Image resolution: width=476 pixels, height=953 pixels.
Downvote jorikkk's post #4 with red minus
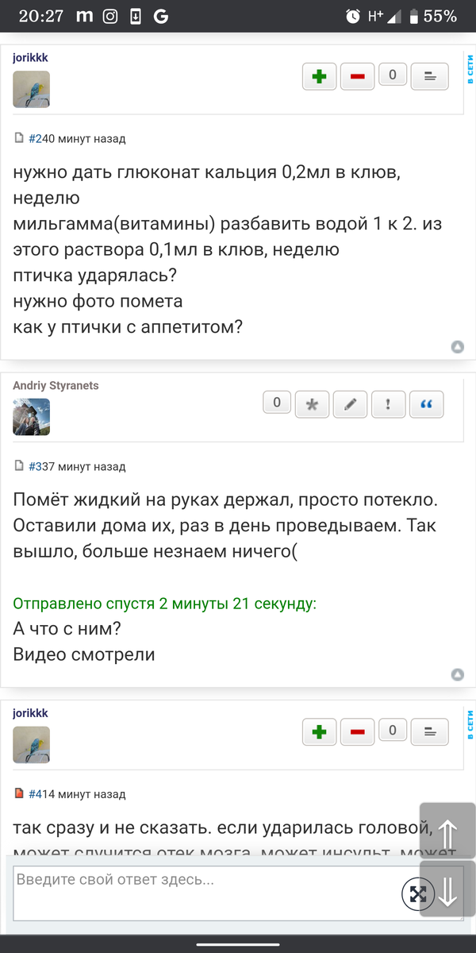click(357, 731)
